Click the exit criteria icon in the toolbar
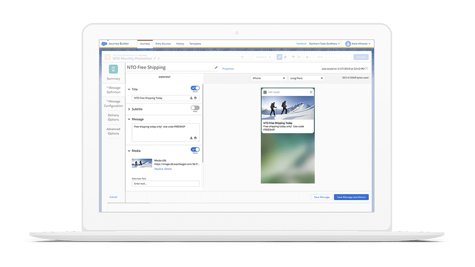The image size is (475, 267). tap(299, 57)
